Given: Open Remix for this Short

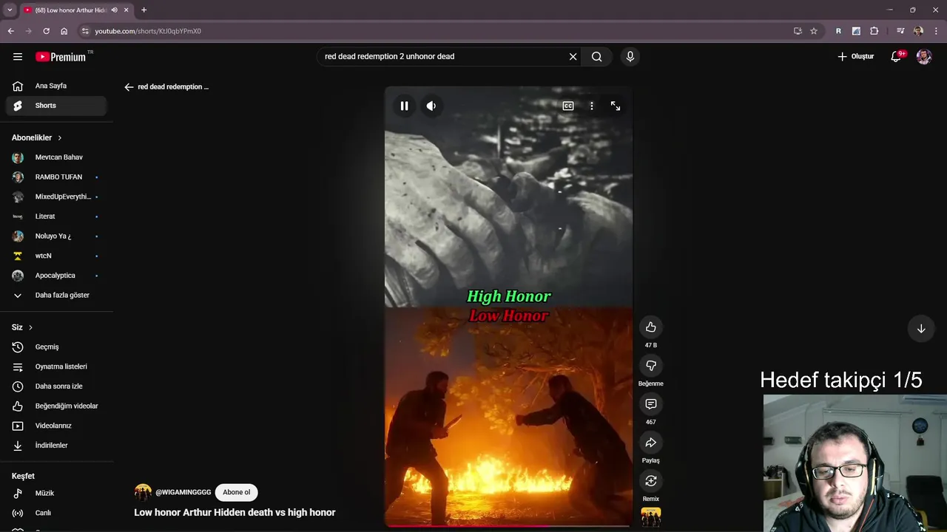Looking at the screenshot, I should (x=651, y=481).
